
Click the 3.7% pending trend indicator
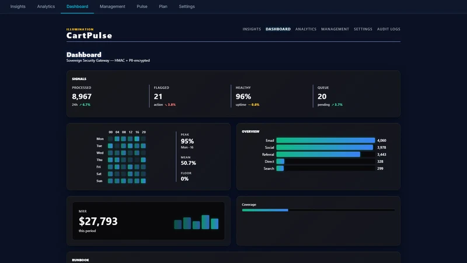(337, 105)
